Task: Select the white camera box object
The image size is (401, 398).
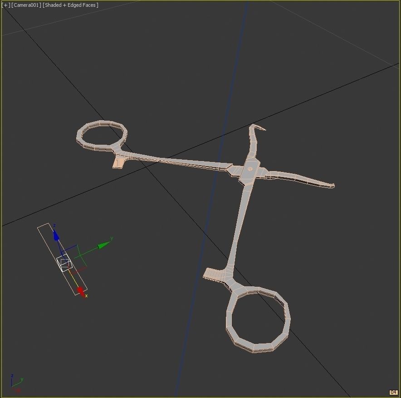Action: (x=64, y=263)
